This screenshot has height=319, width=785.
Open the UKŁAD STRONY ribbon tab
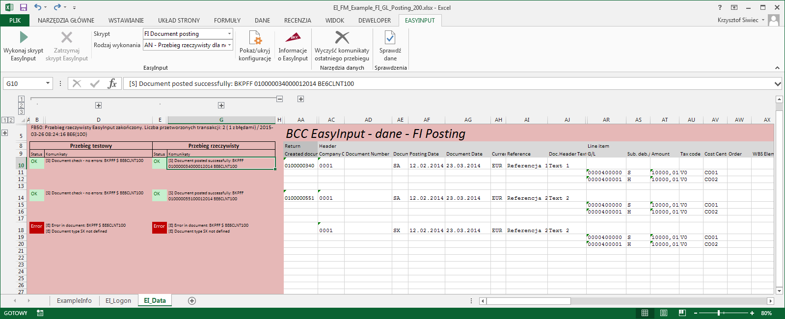coord(179,20)
